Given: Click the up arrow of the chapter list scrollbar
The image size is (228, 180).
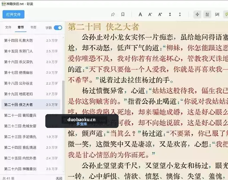Looking at the screenshot, I should (63, 38).
